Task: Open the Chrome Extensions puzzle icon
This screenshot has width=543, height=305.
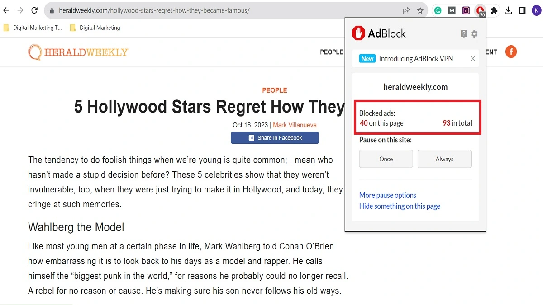Action: [x=494, y=11]
